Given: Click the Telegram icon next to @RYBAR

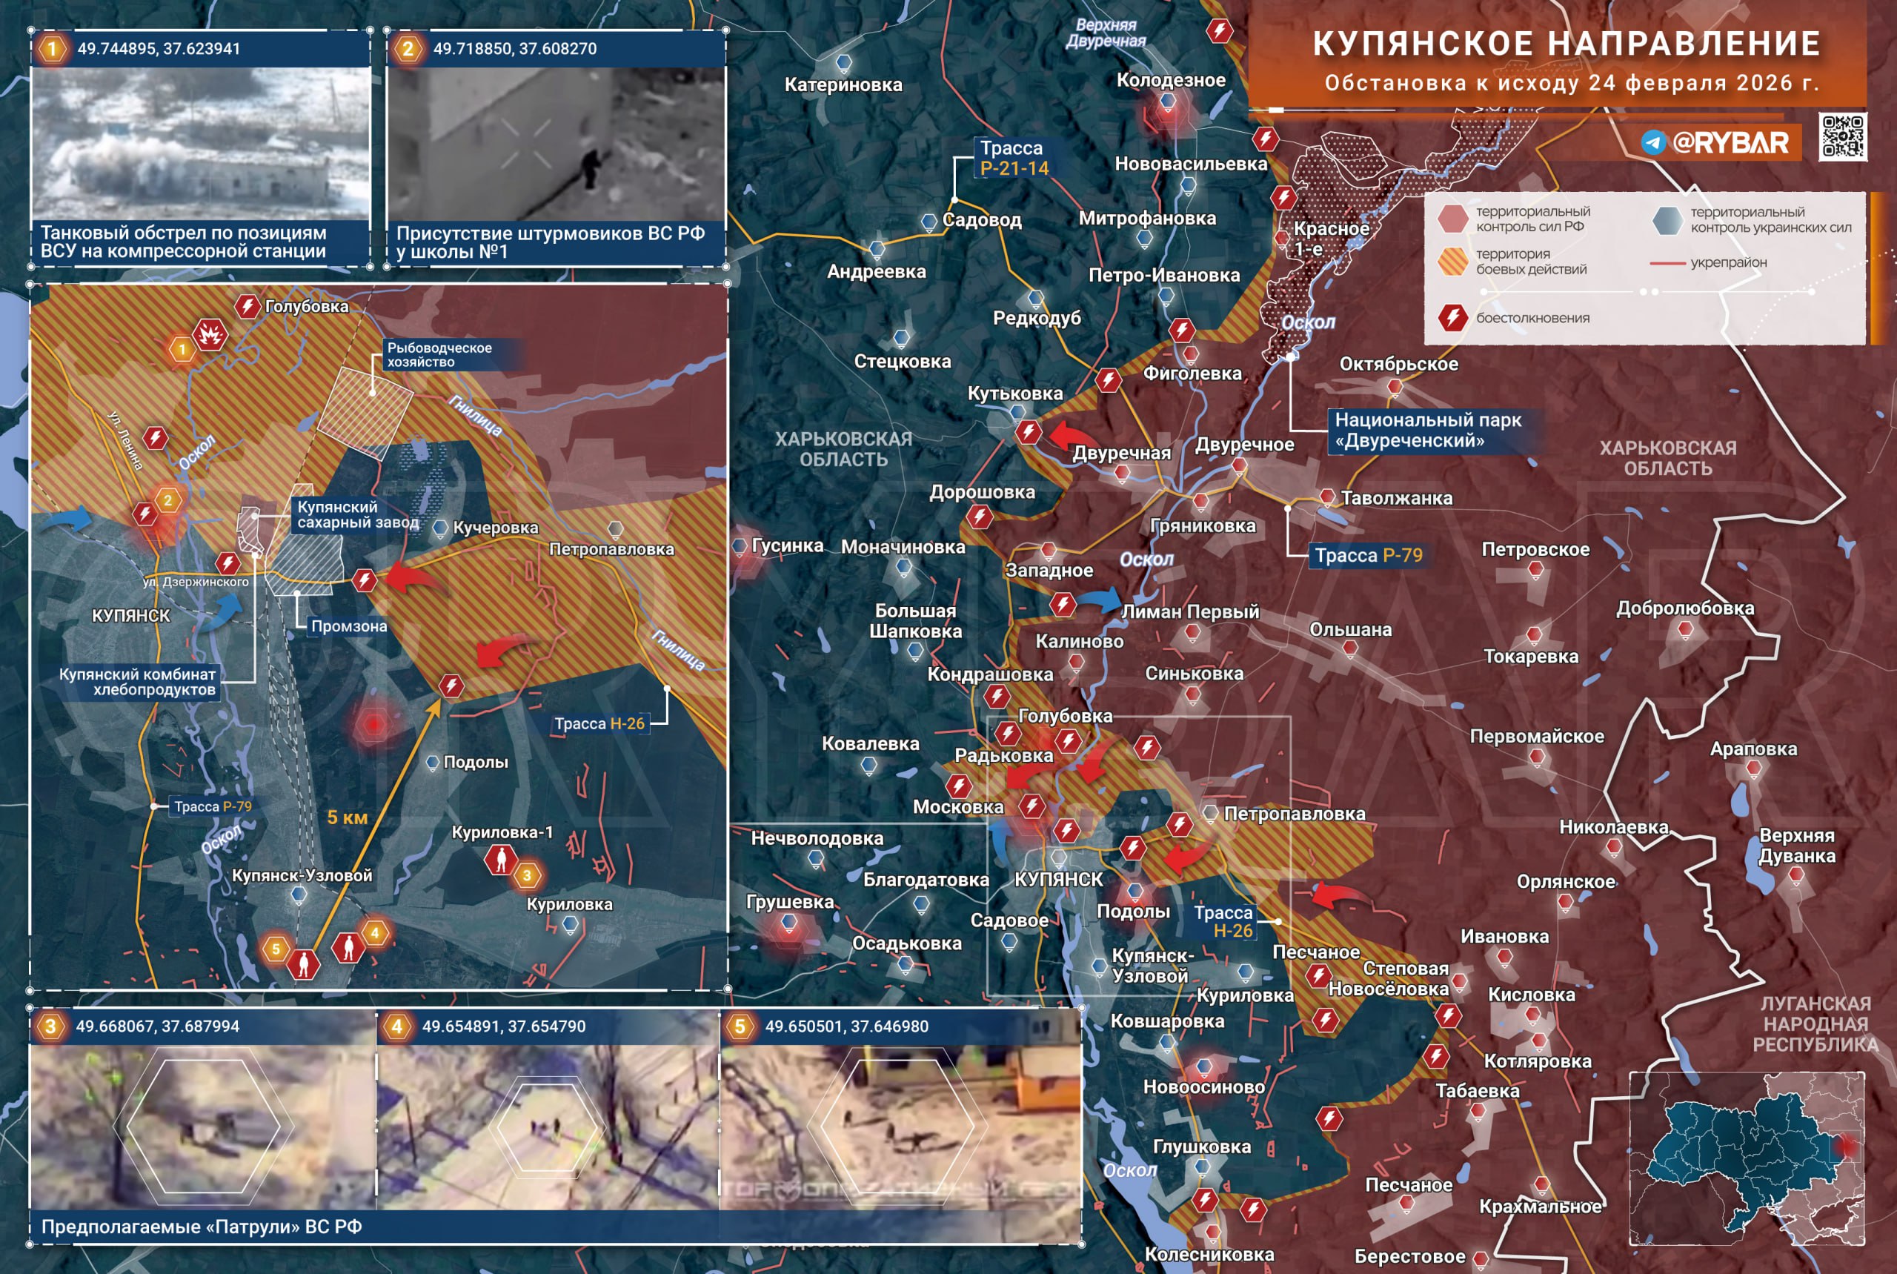Looking at the screenshot, I should [1652, 143].
